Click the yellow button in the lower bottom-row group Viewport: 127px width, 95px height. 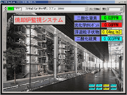click(x=106, y=88)
